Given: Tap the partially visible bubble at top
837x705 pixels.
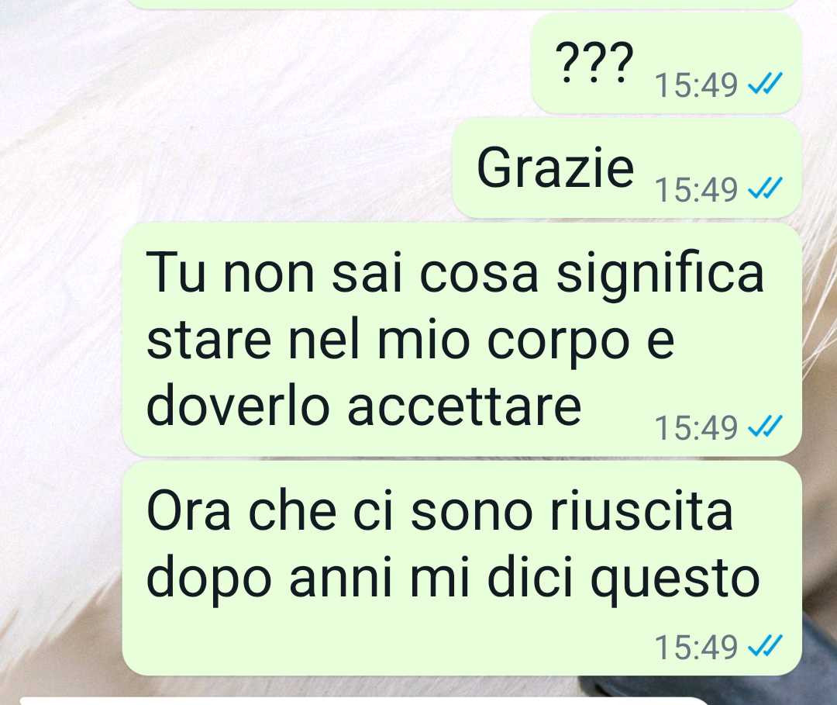Looking at the screenshot, I should (462, 4).
